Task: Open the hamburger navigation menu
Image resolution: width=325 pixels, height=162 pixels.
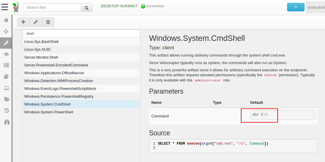Action: [x=5, y=7]
